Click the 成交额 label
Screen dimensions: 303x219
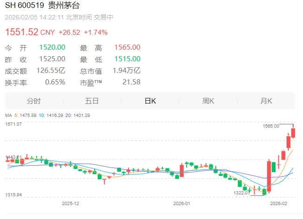coord(16,71)
